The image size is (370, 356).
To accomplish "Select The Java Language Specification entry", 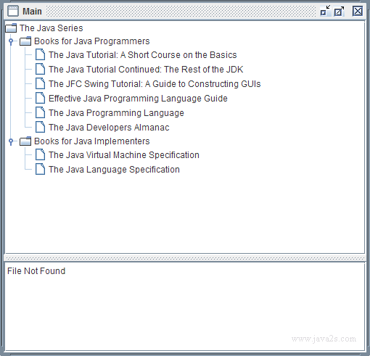I will [114, 170].
